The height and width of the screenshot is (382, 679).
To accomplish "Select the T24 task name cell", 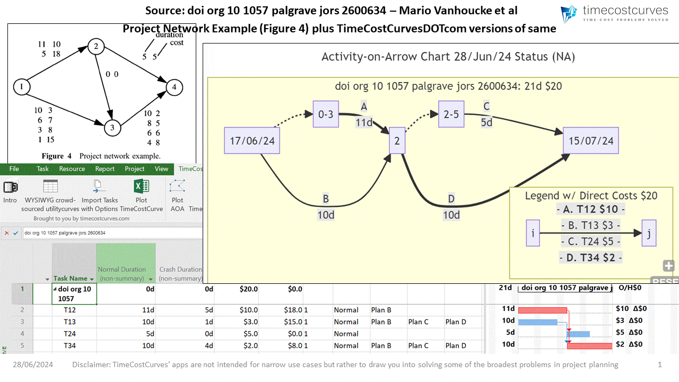I will (x=74, y=334).
